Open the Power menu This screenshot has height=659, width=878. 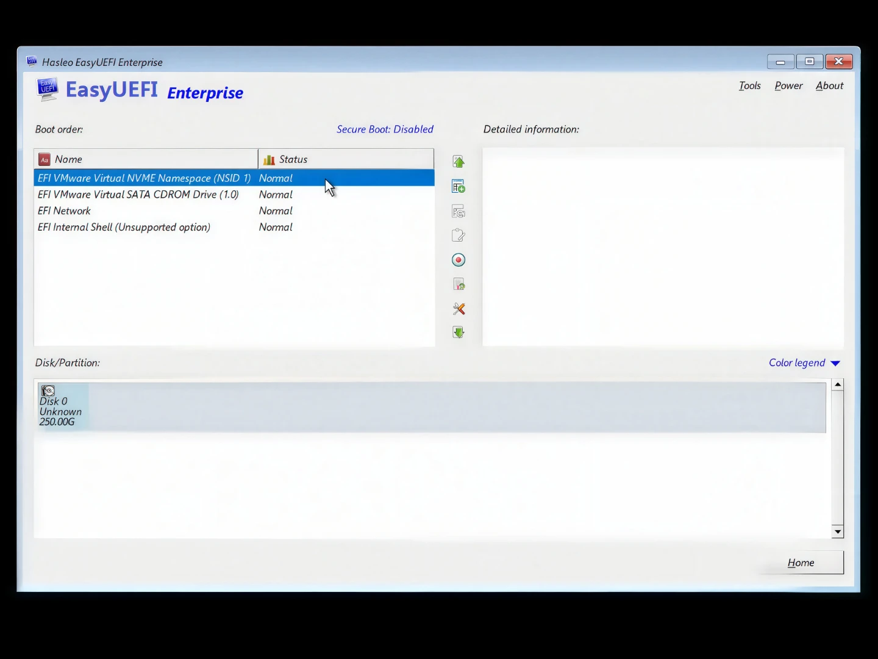(x=788, y=85)
